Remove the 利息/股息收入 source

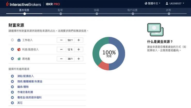pyautogui.click(x=12, y=49)
